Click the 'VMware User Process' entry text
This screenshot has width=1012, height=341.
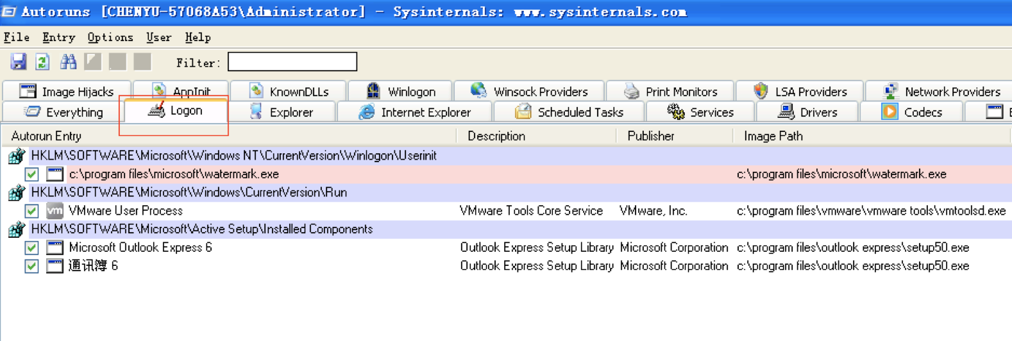(x=126, y=211)
